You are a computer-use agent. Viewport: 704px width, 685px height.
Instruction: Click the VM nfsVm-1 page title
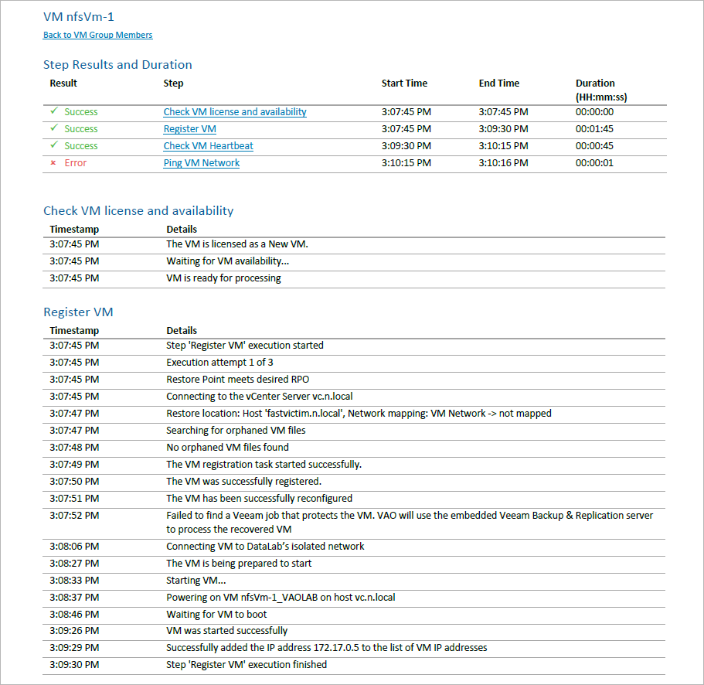(x=79, y=17)
